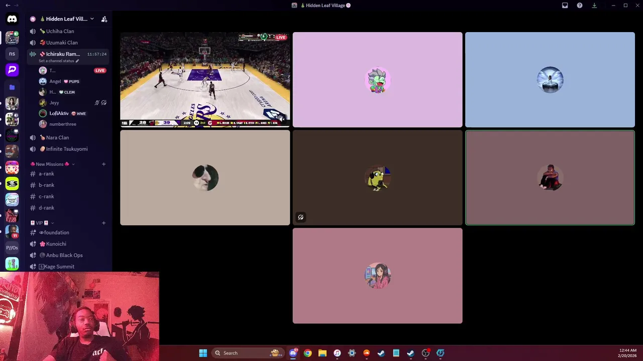Open Discord direct messages home icon

[x=12, y=19]
